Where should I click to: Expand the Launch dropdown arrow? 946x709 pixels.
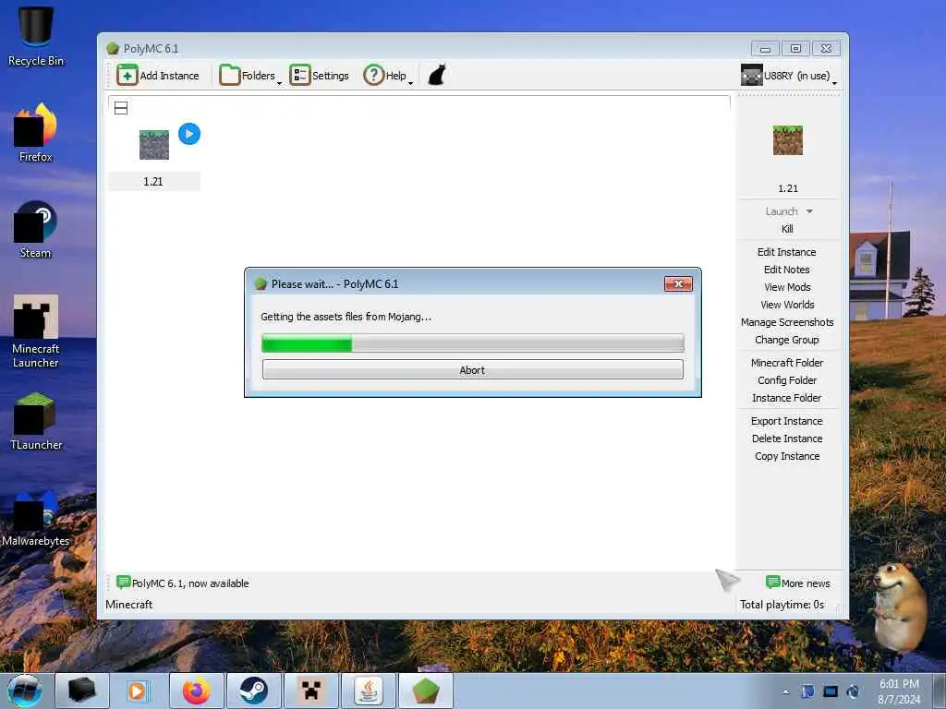(x=809, y=211)
